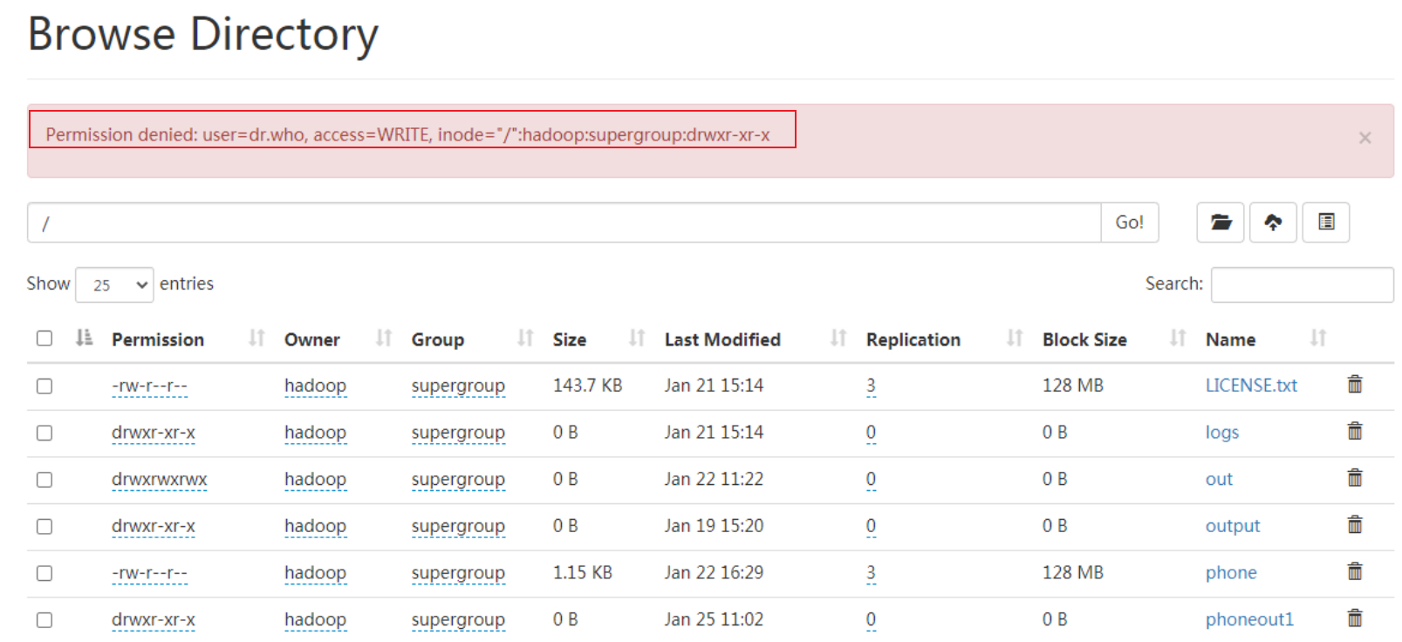The image size is (1402, 642).
Task: Toggle the select-all checkbox in header
Action: pos(44,338)
